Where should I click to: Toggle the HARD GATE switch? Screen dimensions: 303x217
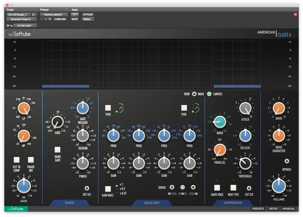click(58, 150)
